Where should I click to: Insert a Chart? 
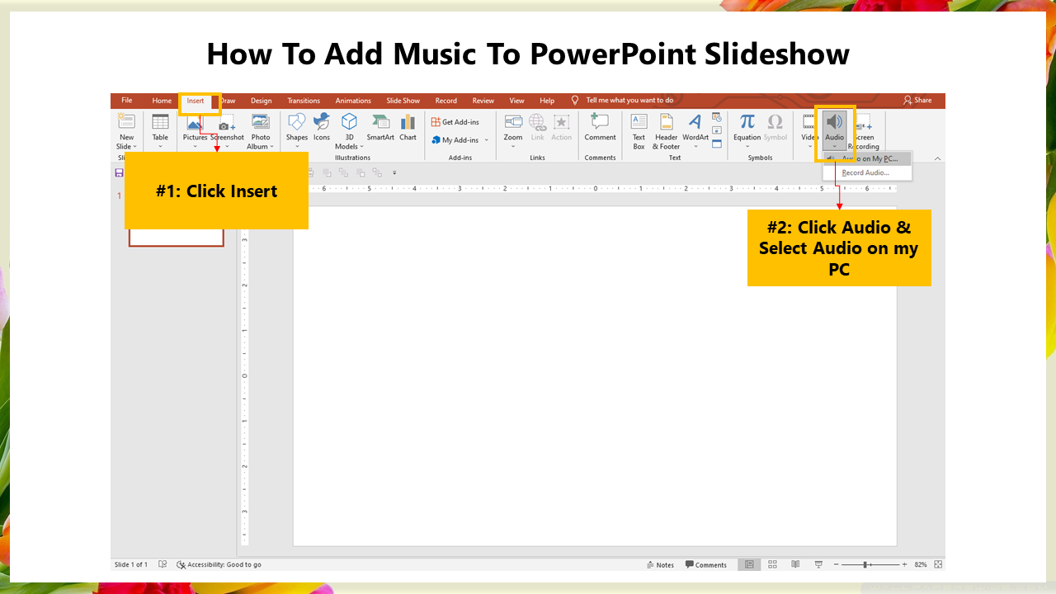coord(408,127)
